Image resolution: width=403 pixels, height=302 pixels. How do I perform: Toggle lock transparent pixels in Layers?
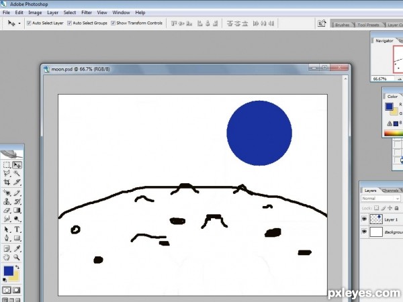377,208
